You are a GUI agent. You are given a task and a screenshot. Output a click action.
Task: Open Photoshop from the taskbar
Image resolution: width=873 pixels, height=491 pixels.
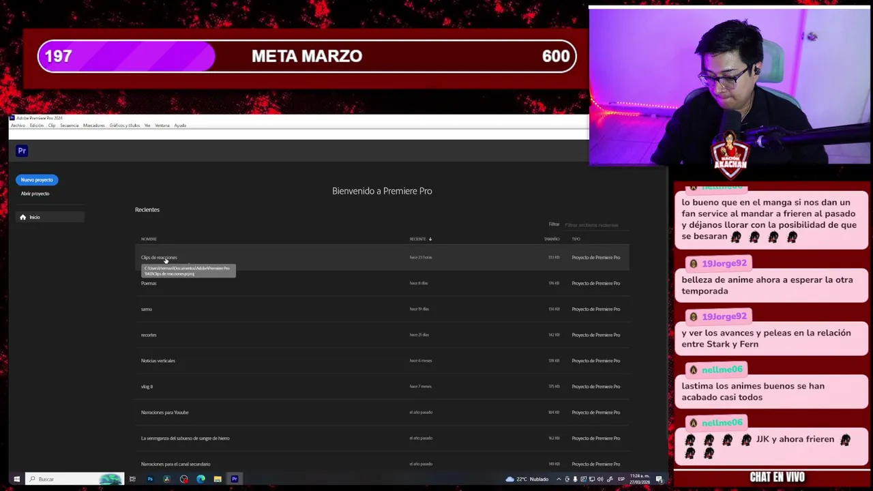tap(150, 479)
